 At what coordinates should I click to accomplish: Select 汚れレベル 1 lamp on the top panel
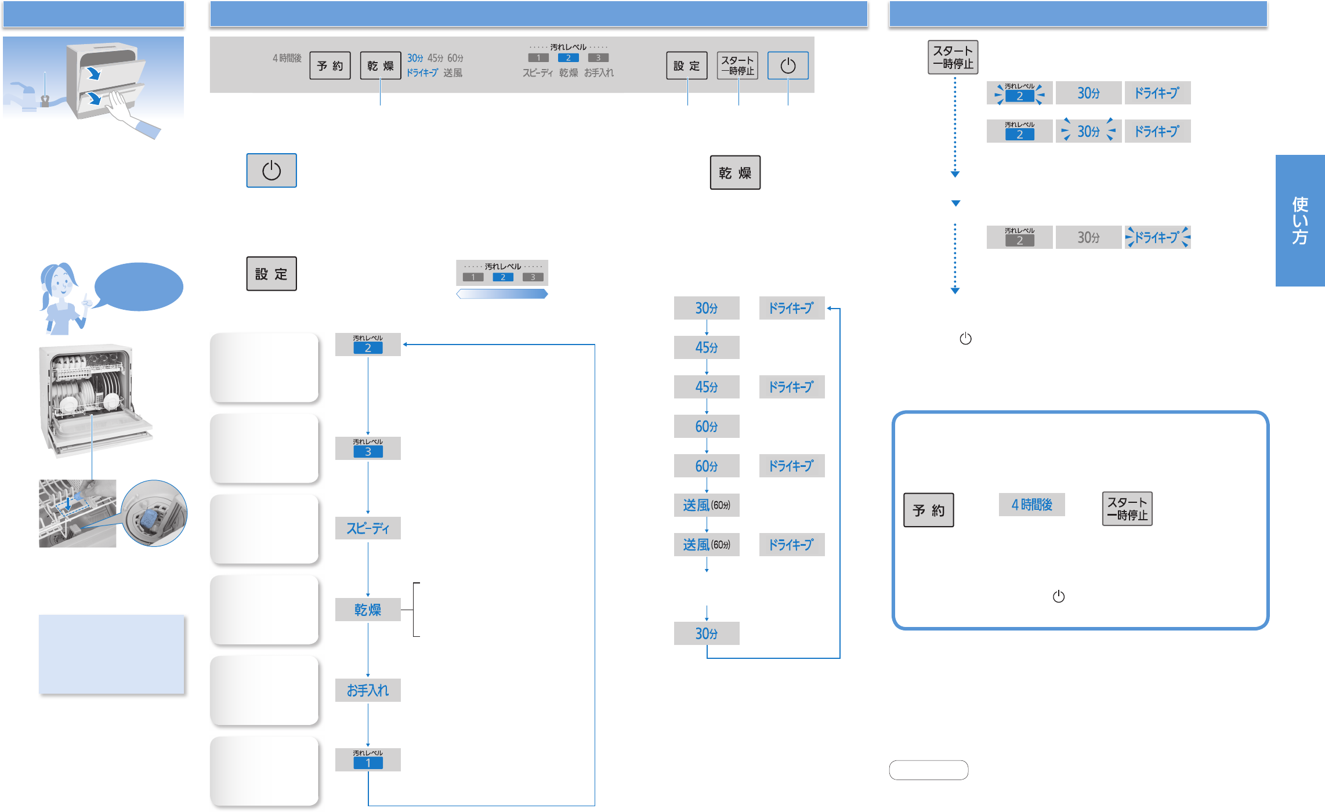point(538,57)
